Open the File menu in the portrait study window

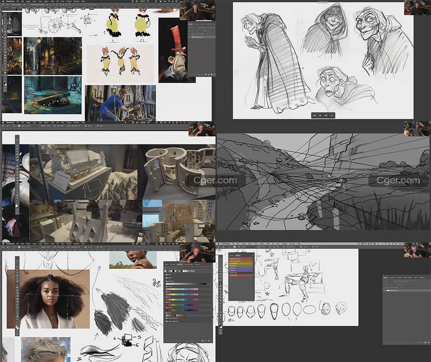(18, 243)
